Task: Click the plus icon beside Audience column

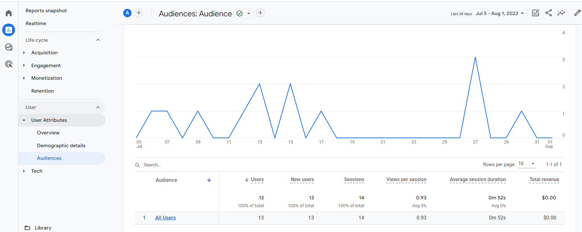Action: click(209, 180)
